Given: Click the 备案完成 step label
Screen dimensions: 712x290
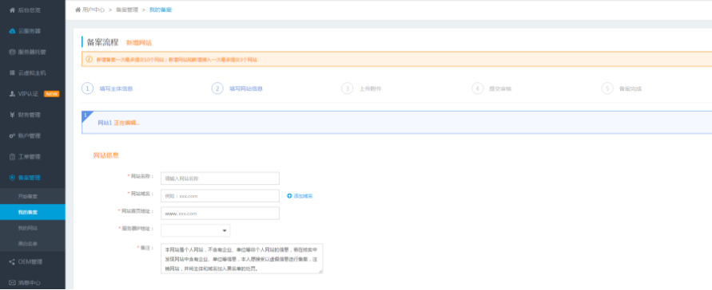Looking at the screenshot, I should point(630,88).
